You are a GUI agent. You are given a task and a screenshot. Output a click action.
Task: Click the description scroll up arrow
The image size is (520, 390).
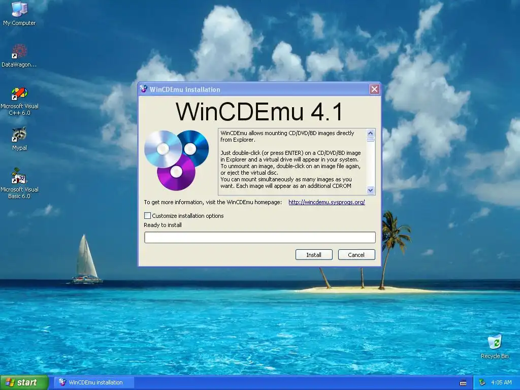(370, 134)
